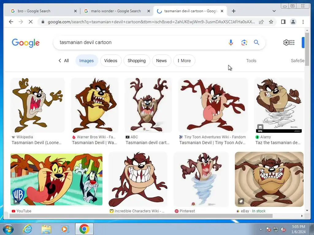
Task: Switch to the 'bro - Google Search' tab
Action: point(43,11)
